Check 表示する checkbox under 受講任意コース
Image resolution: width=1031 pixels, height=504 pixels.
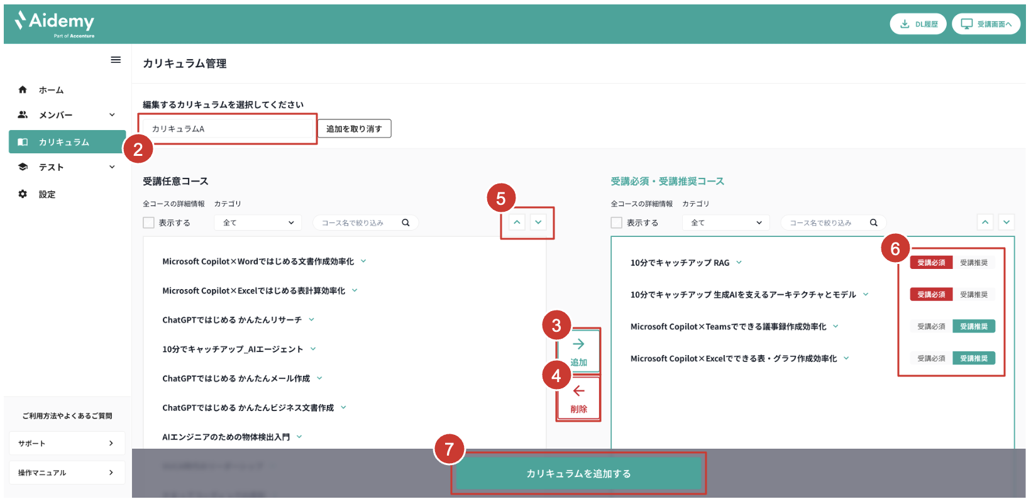pyautogui.click(x=149, y=222)
